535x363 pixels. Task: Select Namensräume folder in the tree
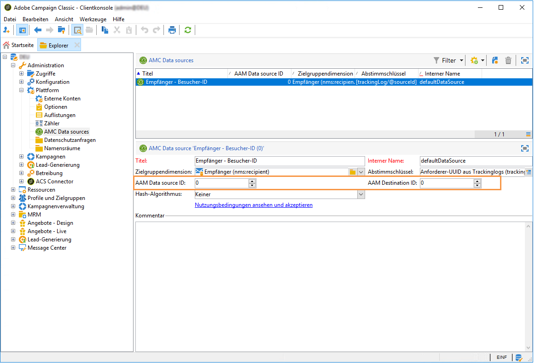62,148
